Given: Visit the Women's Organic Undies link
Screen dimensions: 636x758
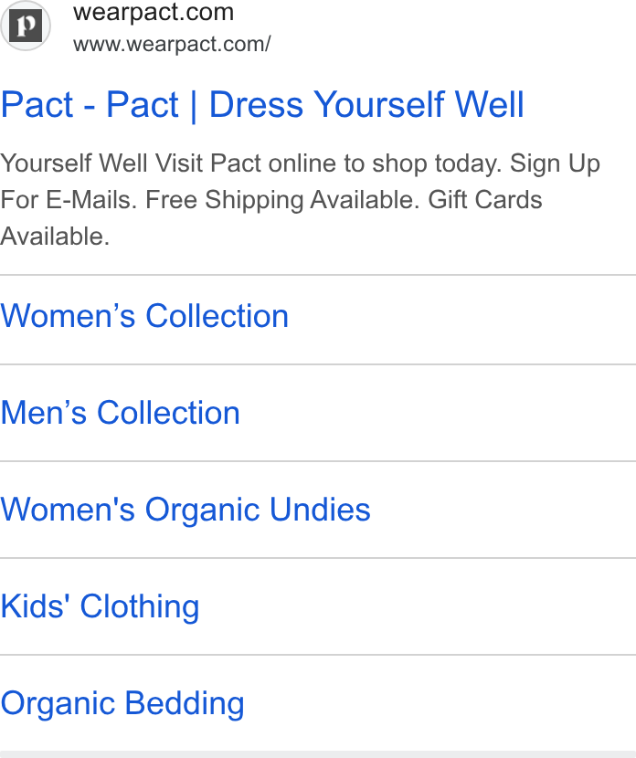Looking at the screenshot, I should click(x=185, y=510).
